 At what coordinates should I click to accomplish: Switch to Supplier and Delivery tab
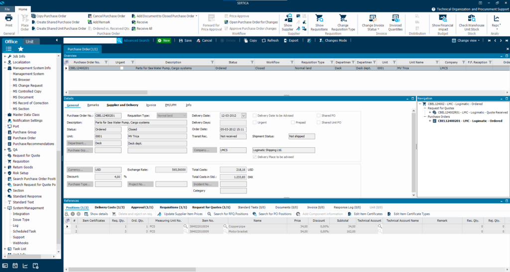tap(123, 105)
